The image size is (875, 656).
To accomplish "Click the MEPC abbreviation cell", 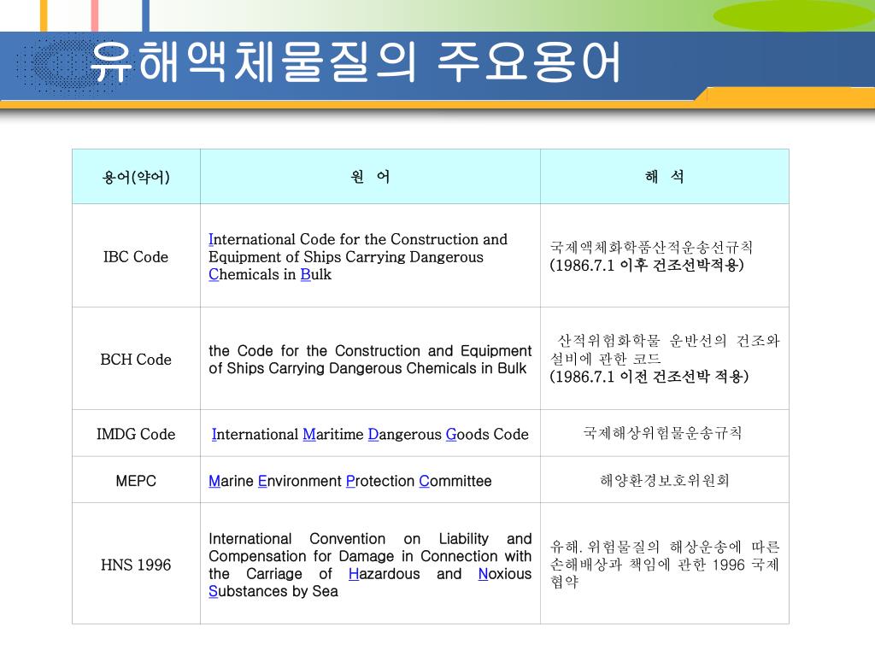I will 136,481.
